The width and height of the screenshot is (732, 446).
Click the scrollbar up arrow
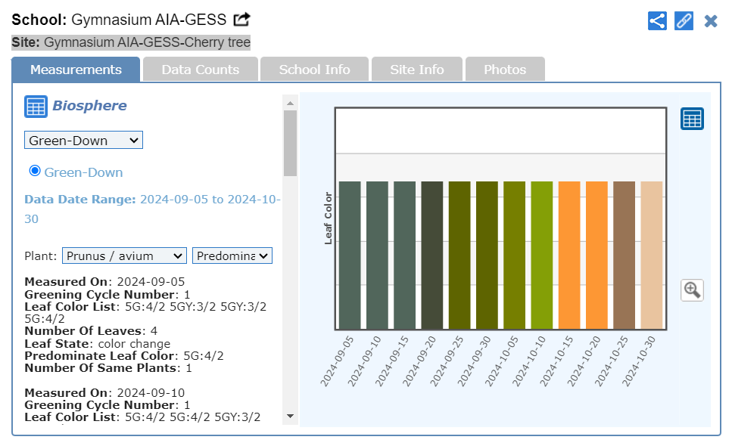pyautogui.click(x=290, y=102)
